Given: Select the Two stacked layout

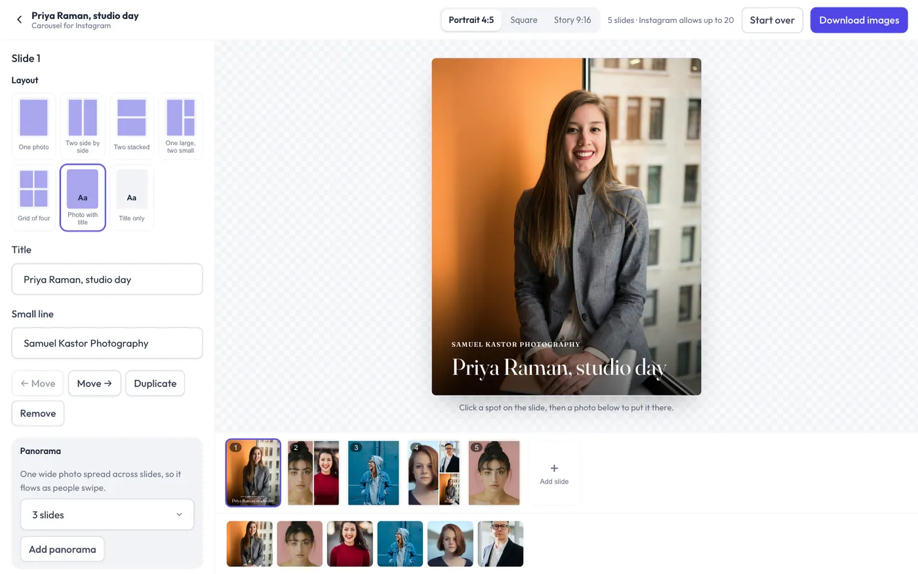Looking at the screenshot, I should pos(132,126).
